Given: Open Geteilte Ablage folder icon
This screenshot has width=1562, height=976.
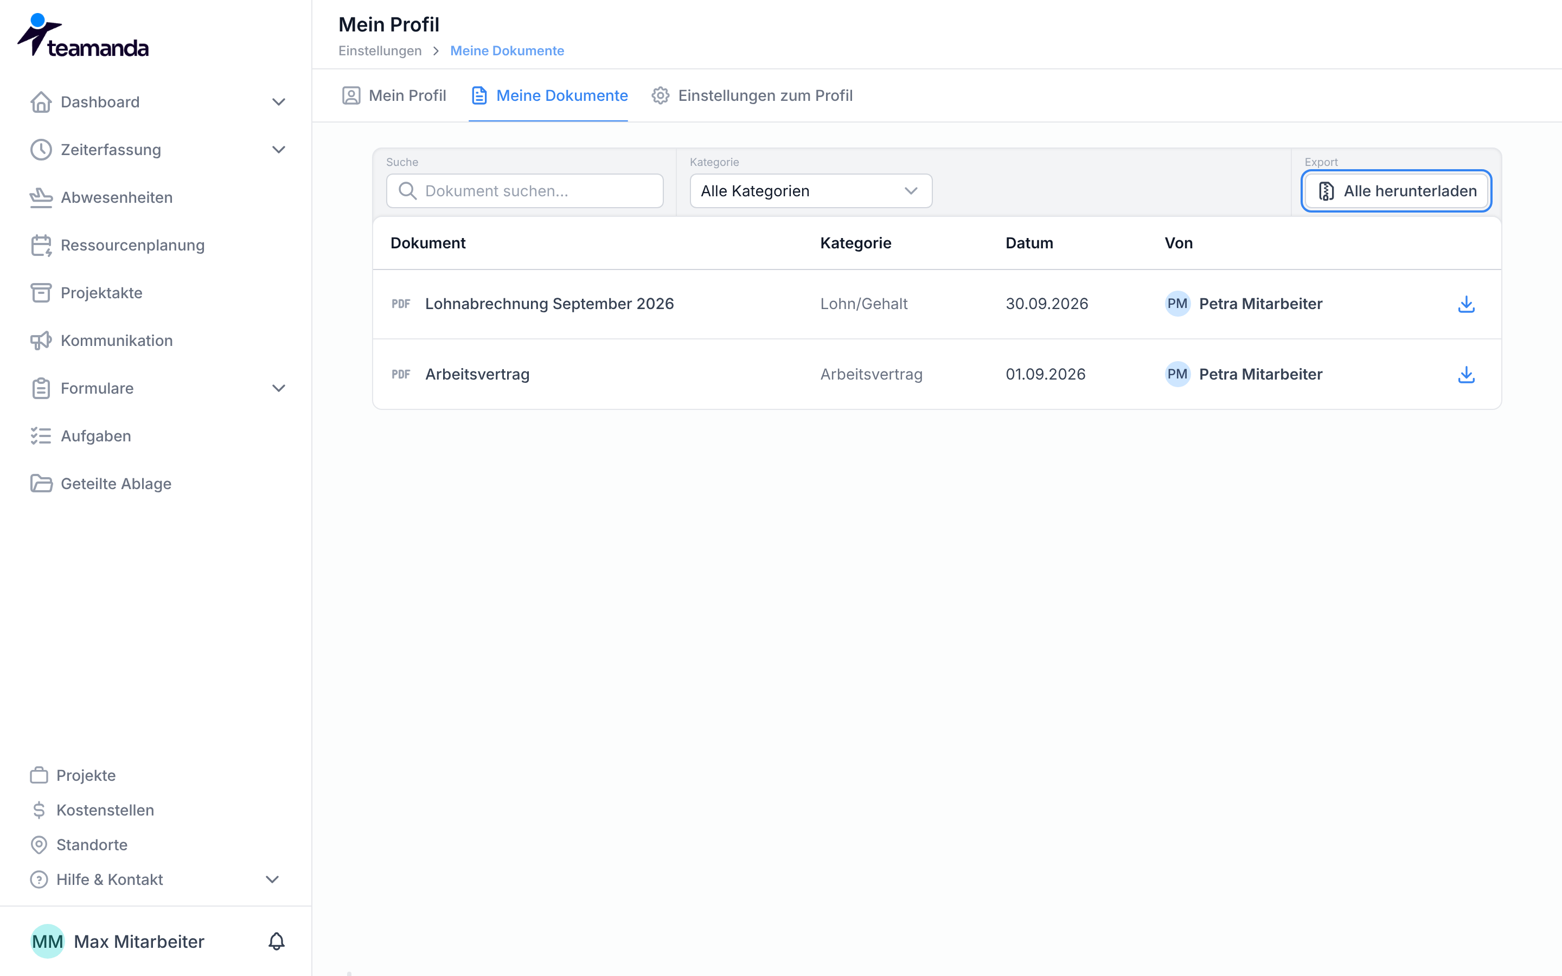Looking at the screenshot, I should 41,484.
